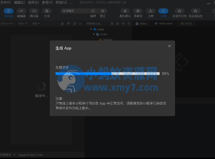Close the 生成 App dialog
This screenshot has height=159, width=215.
(x=169, y=46)
